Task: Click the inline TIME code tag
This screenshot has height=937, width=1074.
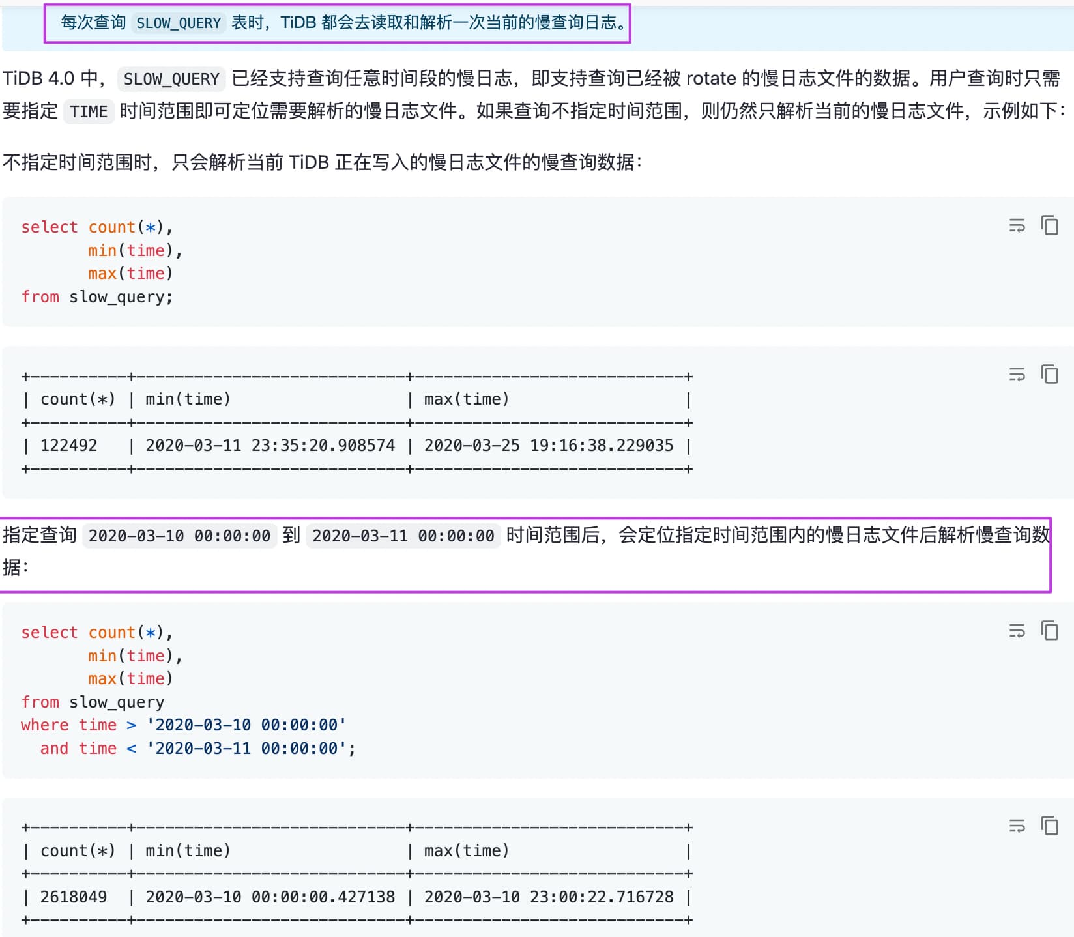Action: (89, 111)
